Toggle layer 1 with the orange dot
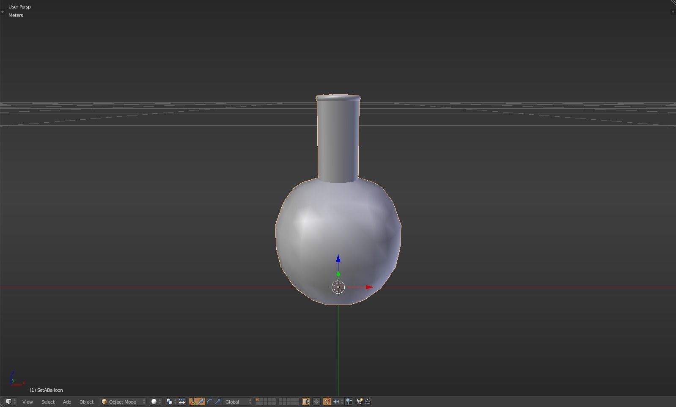The image size is (676, 407). tap(257, 400)
